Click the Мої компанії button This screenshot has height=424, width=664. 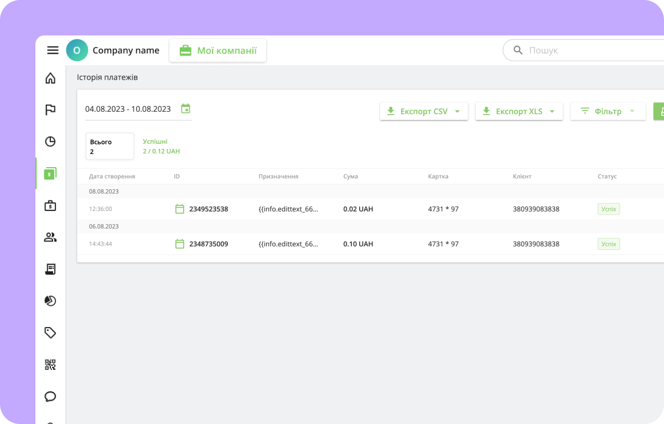pyautogui.click(x=217, y=50)
